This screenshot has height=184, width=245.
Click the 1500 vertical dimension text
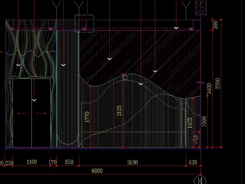tap(204, 121)
